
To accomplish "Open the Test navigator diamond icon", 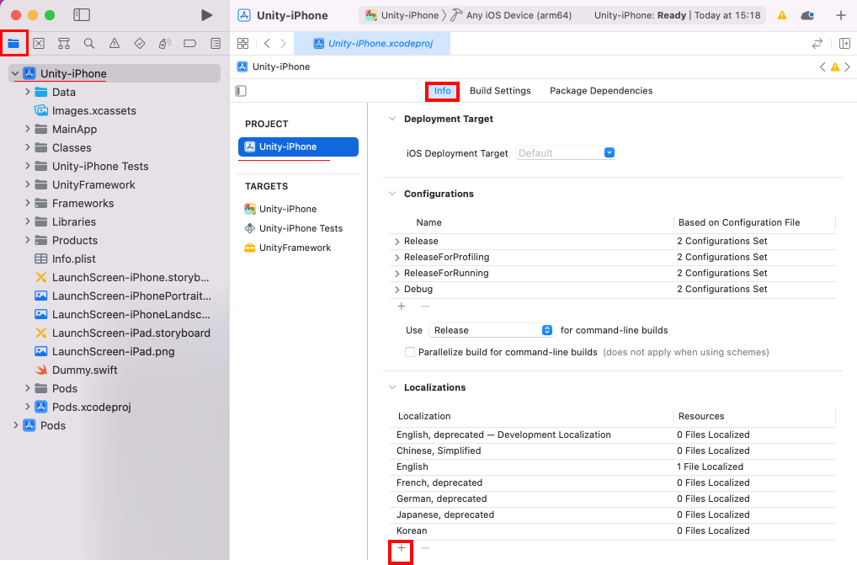I will point(140,43).
